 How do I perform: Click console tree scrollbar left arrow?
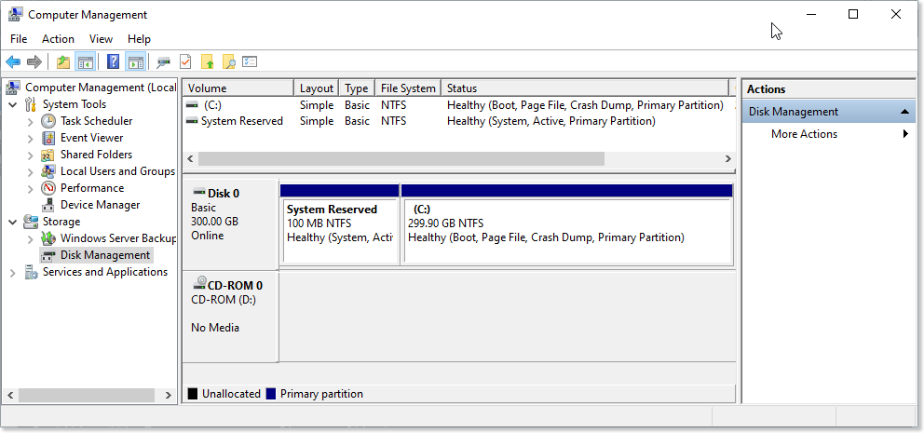coord(9,396)
